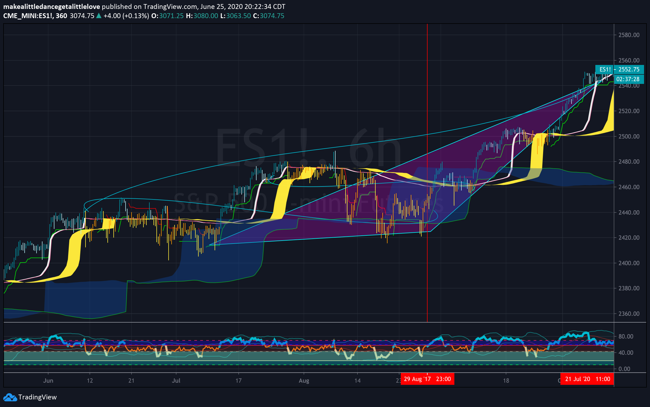Click the 21 Jul '20 11:00 date marker
Screen dimensions: 650x407
tap(587, 379)
